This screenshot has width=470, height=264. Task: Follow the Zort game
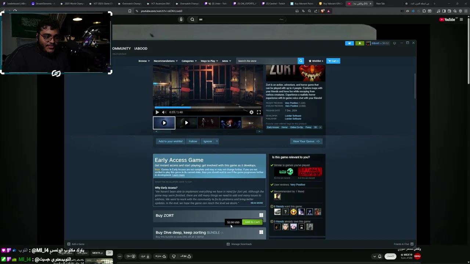(x=193, y=141)
